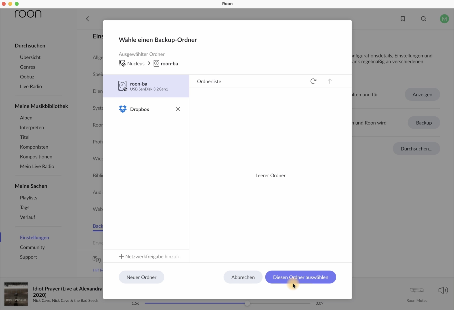Open the Roon Mutec output zone icon
The height and width of the screenshot is (310, 454).
(x=417, y=290)
